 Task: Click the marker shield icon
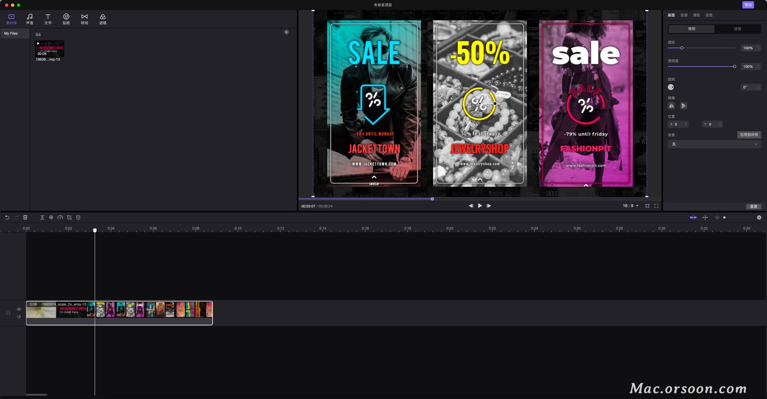coord(78,218)
